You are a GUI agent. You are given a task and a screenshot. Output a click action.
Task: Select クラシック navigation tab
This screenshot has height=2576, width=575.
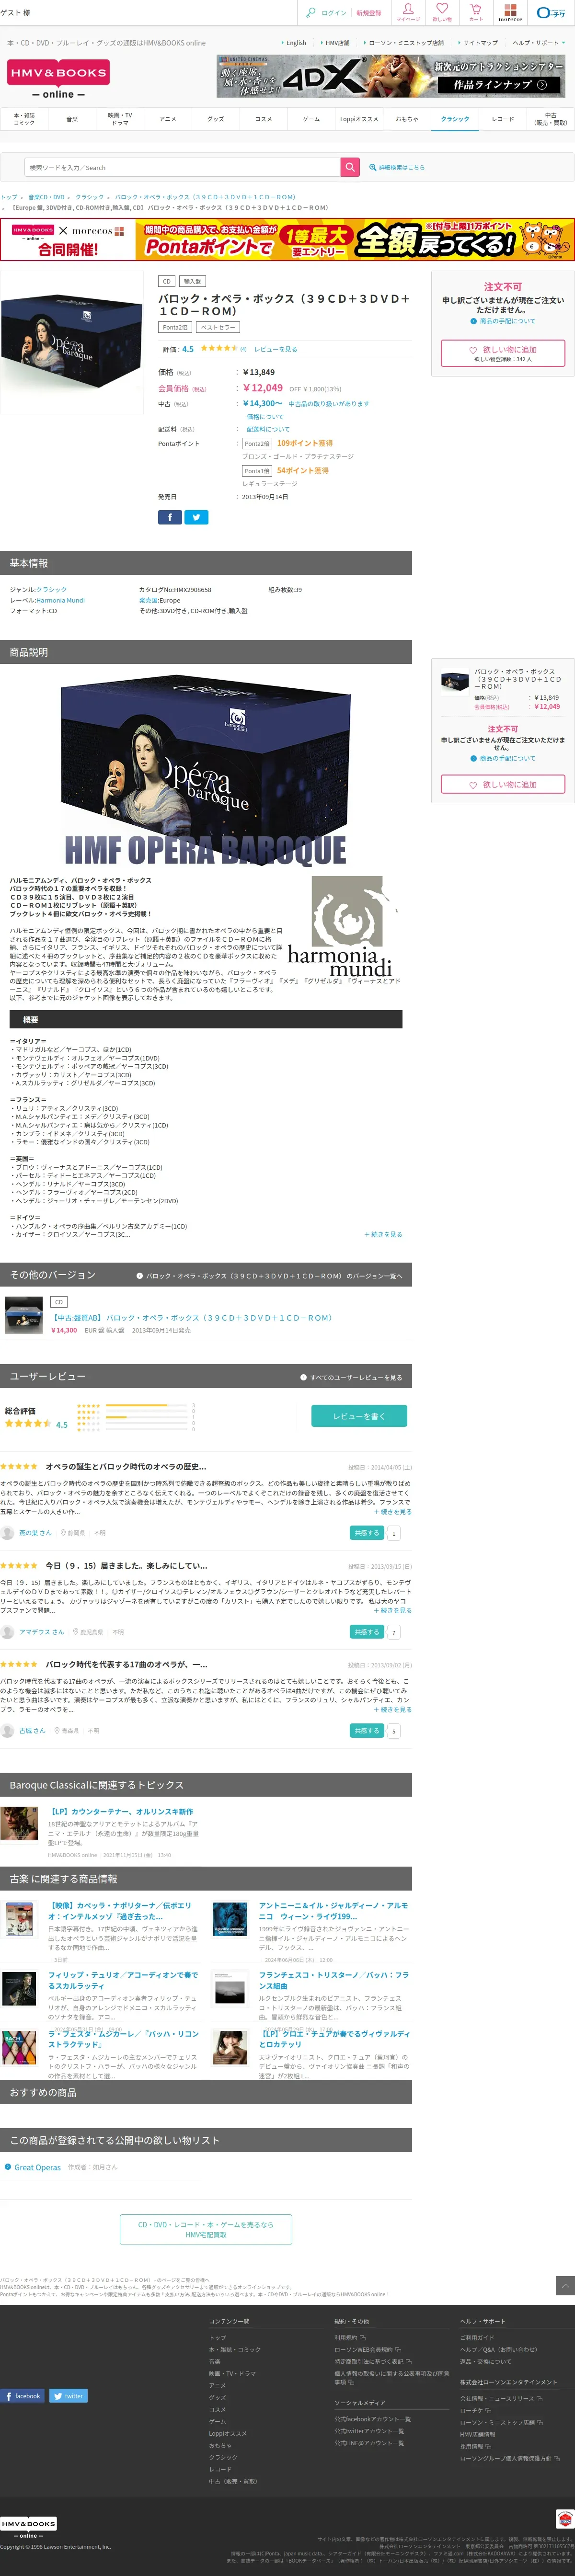[x=455, y=119]
